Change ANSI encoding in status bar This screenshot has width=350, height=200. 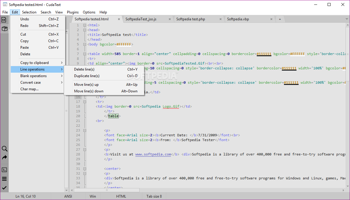(x=68, y=196)
